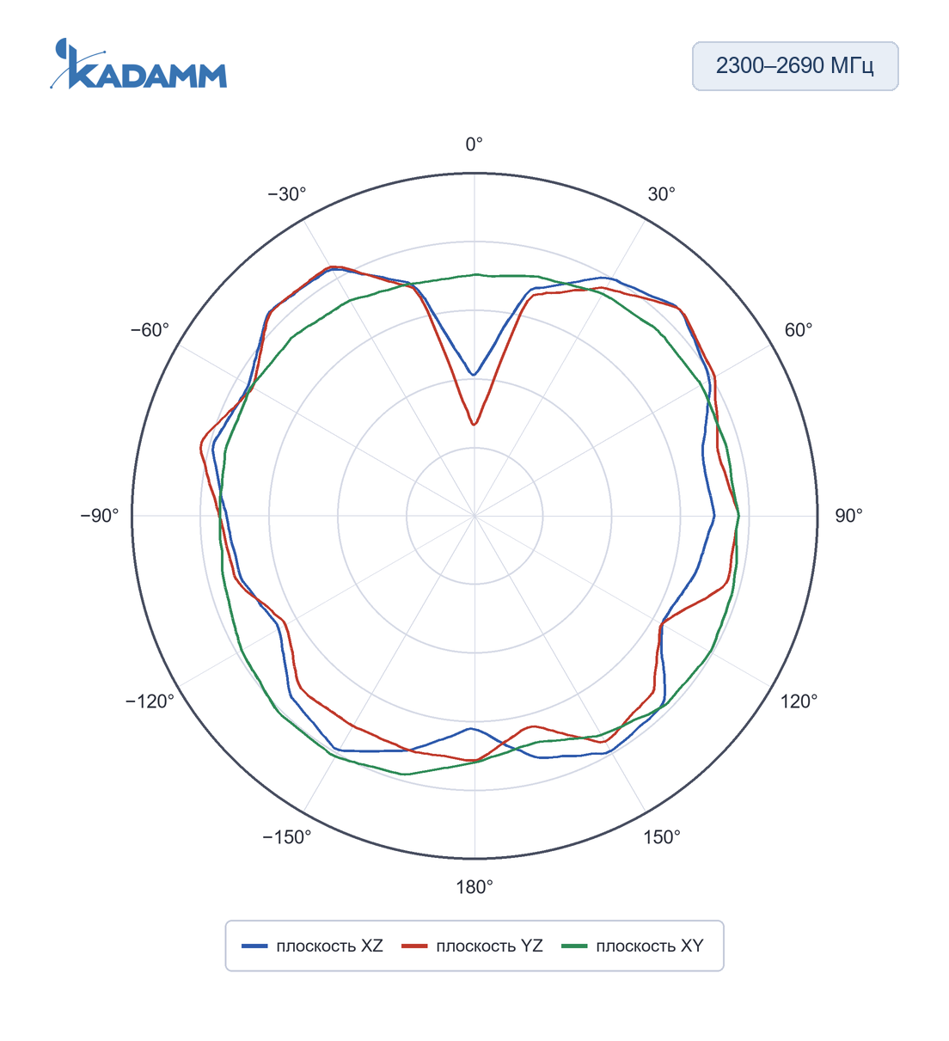Click the 2300–2690 МГц frequency badge
The width and height of the screenshot is (949, 1041).
click(x=795, y=66)
